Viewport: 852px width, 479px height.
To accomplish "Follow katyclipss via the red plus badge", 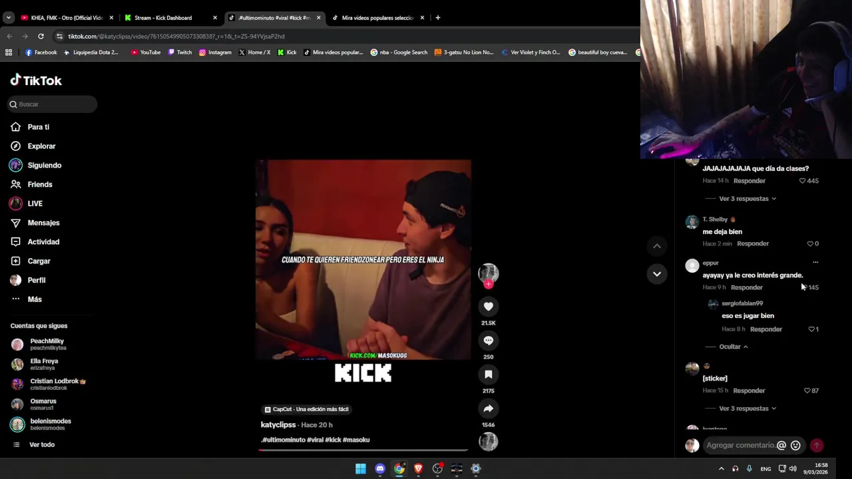I will point(488,284).
